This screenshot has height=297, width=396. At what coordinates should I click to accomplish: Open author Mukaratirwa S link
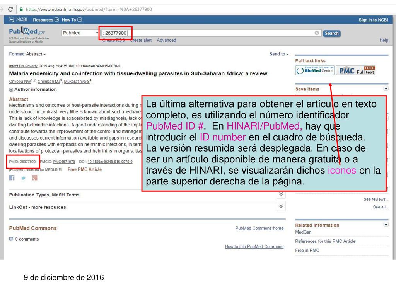77,82
